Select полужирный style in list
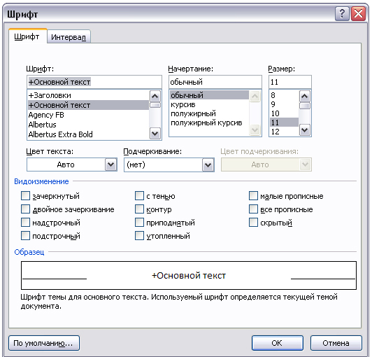Screen dimensions: 372x357 pos(209,113)
